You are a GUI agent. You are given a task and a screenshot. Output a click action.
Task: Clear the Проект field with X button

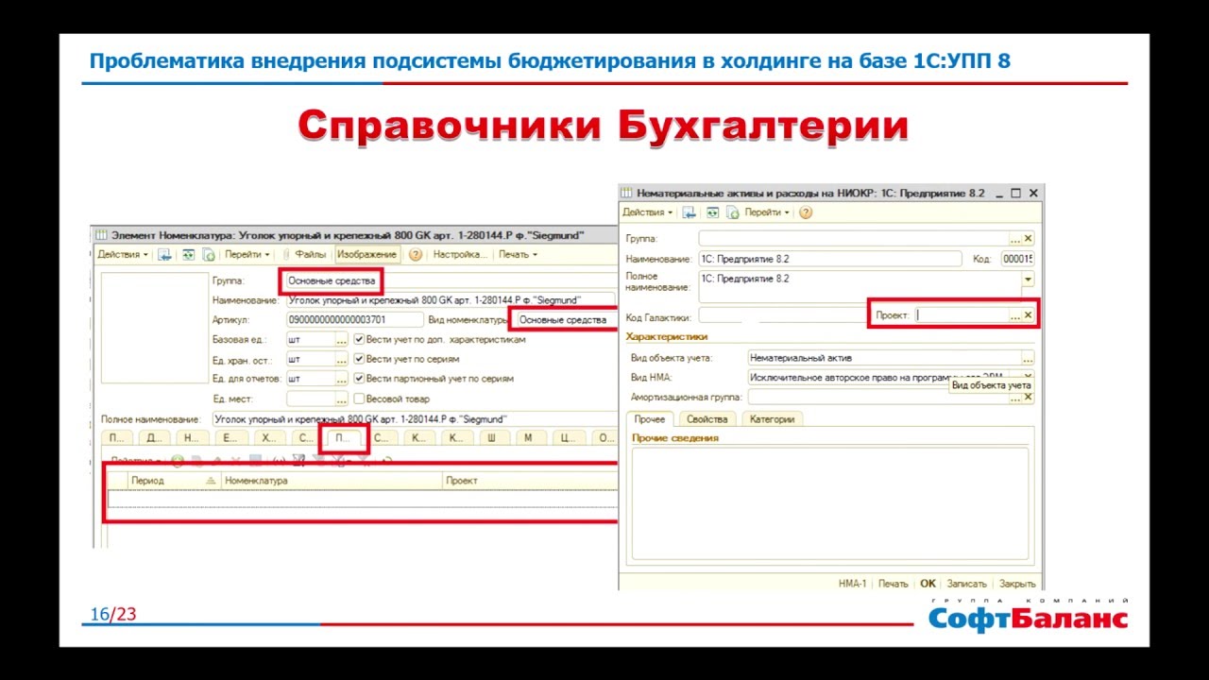1029,315
